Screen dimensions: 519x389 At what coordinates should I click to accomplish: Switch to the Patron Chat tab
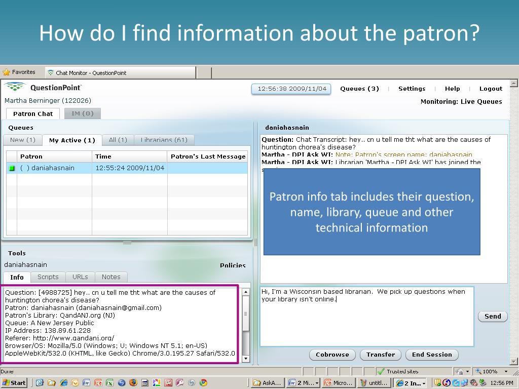coord(33,114)
